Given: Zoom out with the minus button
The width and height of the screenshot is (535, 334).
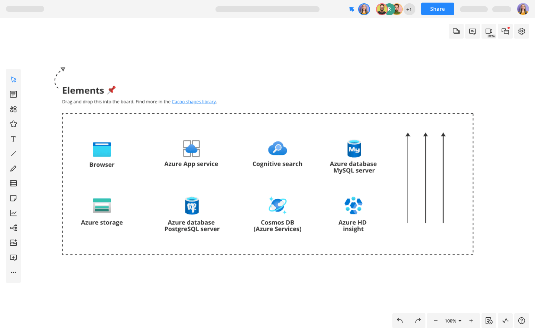Looking at the screenshot, I should pos(435,321).
